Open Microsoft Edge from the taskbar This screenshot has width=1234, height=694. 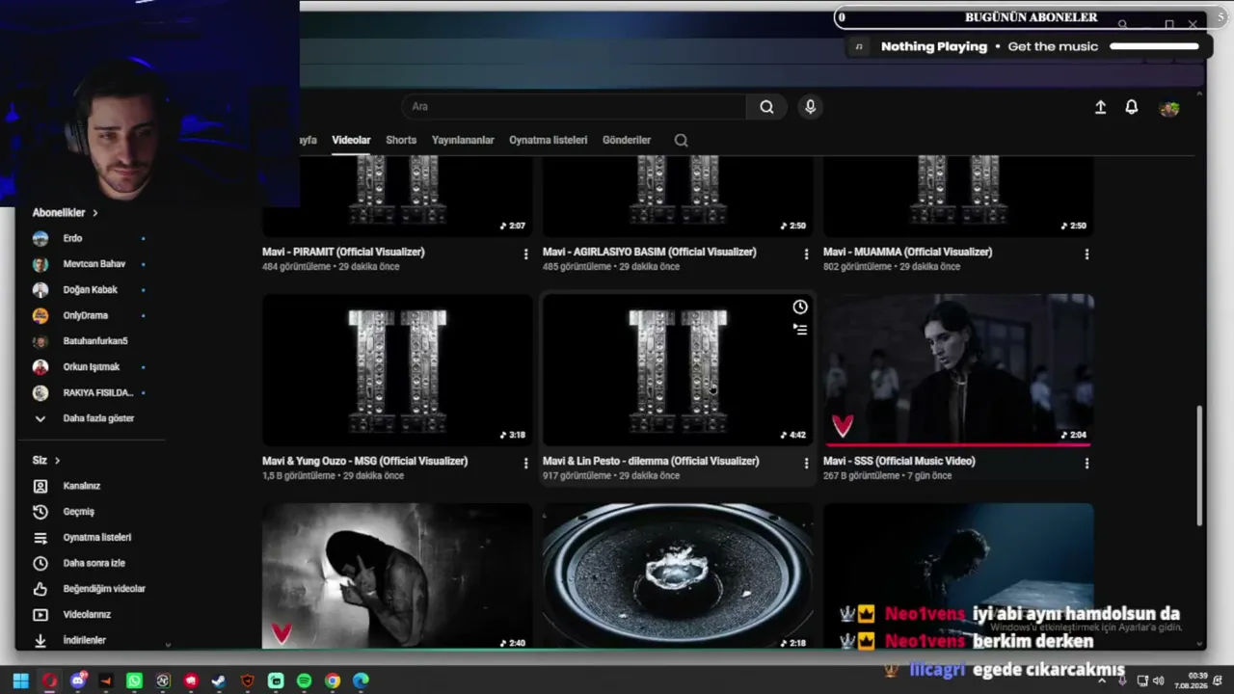361,681
